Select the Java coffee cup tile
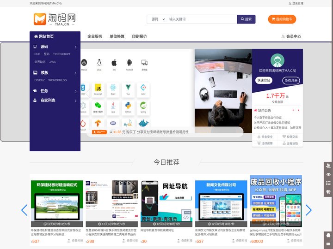Screen dimensions: 333x249 (113, 107)
